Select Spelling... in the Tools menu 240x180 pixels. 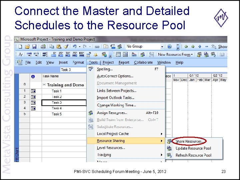(126, 69)
